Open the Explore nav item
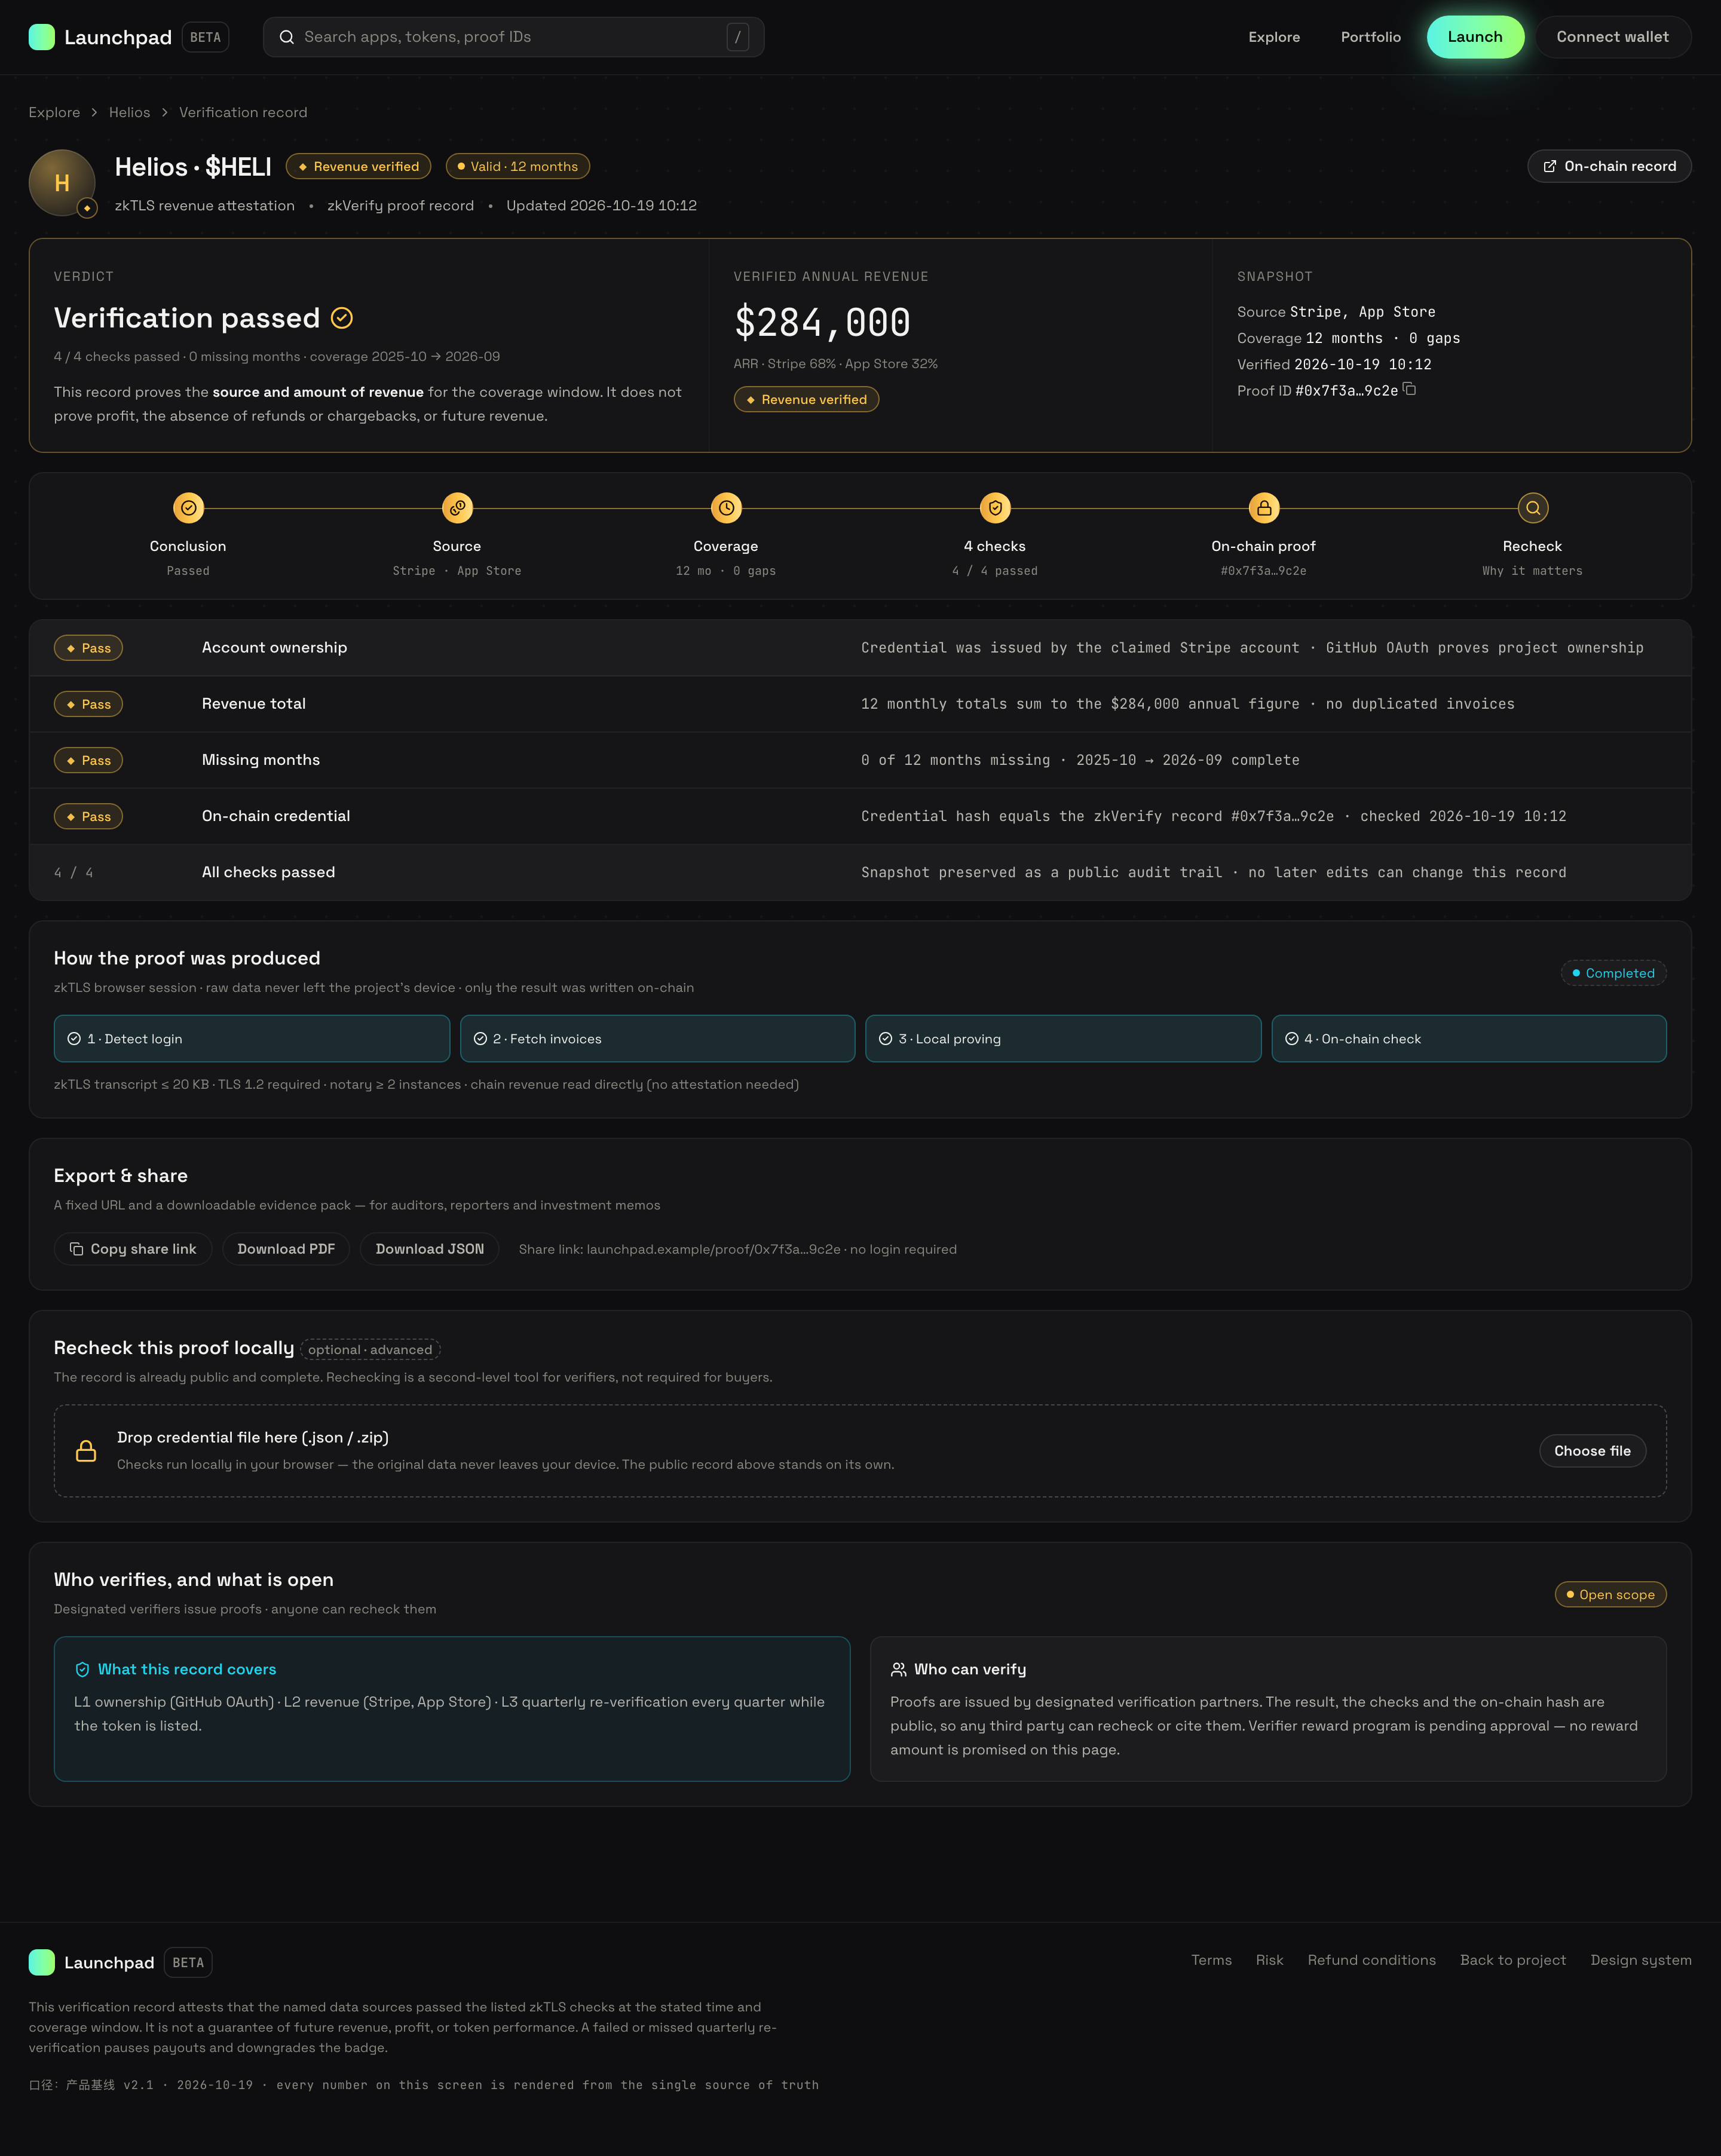This screenshot has height=2156, width=1721. coord(1274,37)
